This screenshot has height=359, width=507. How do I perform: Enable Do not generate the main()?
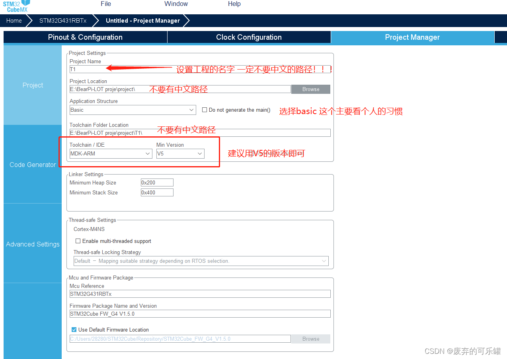click(x=205, y=110)
